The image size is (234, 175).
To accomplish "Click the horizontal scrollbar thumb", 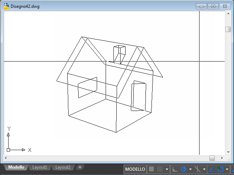I will click(x=212, y=158).
